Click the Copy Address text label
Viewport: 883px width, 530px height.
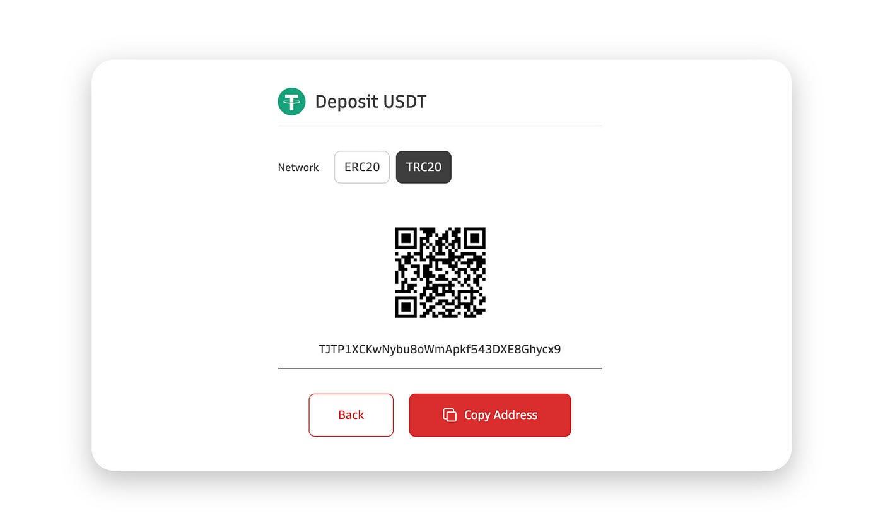[501, 415]
